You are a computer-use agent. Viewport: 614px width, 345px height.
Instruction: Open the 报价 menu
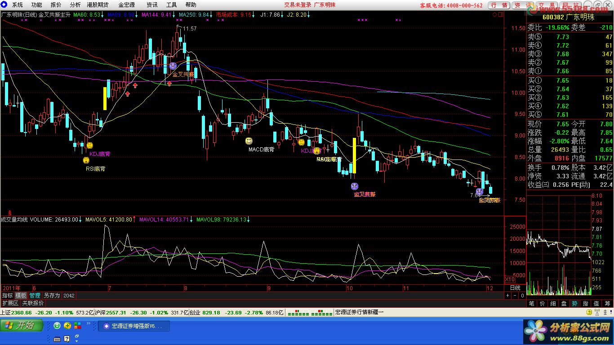click(x=56, y=5)
